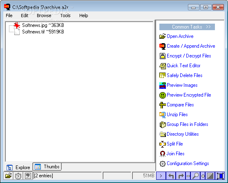Open the File menu
The image size is (228, 183).
(x=9, y=15)
